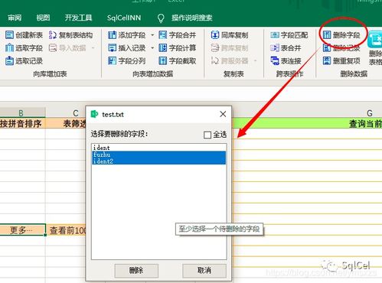Click the 更多… cell
The height and width of the screenshot is (283, 382).
(x=22, y=230)
